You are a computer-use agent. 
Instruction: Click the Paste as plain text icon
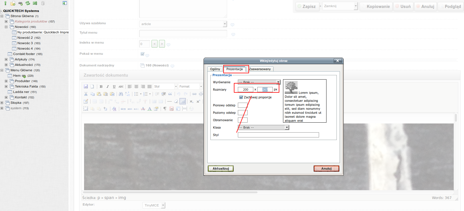tap(105, 94)
